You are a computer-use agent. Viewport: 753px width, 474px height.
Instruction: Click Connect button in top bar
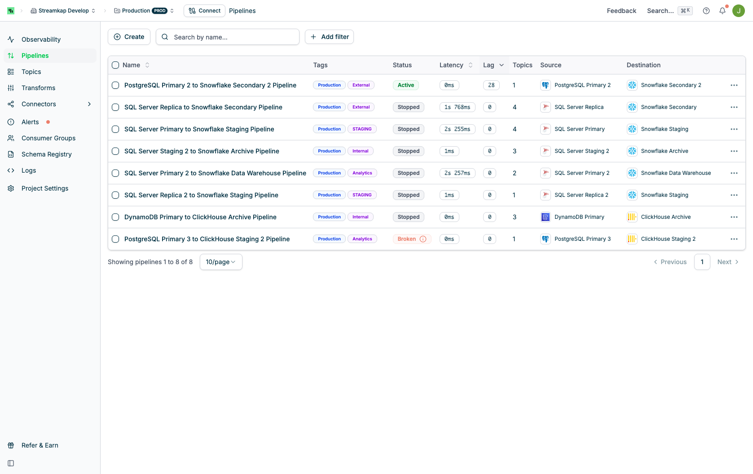click(204, 11)
